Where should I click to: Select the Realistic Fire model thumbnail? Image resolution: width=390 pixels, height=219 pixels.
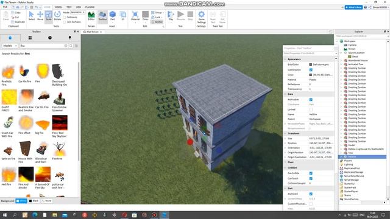click(x=8, y=72)
